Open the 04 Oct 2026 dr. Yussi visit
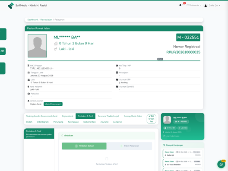The width and height of the screenshot is (228, 171). [183, 163]
